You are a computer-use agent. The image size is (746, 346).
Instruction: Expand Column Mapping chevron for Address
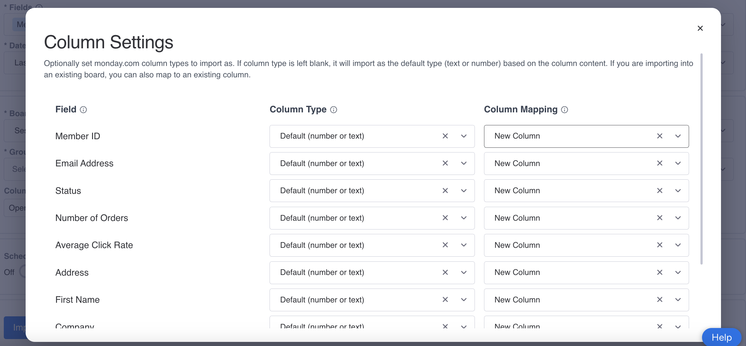pos(678,272)
